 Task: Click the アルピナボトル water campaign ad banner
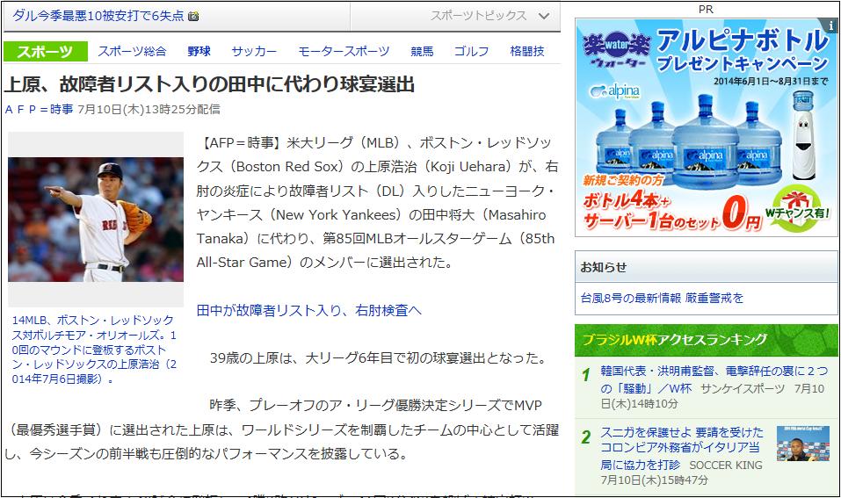coord(706,127)
